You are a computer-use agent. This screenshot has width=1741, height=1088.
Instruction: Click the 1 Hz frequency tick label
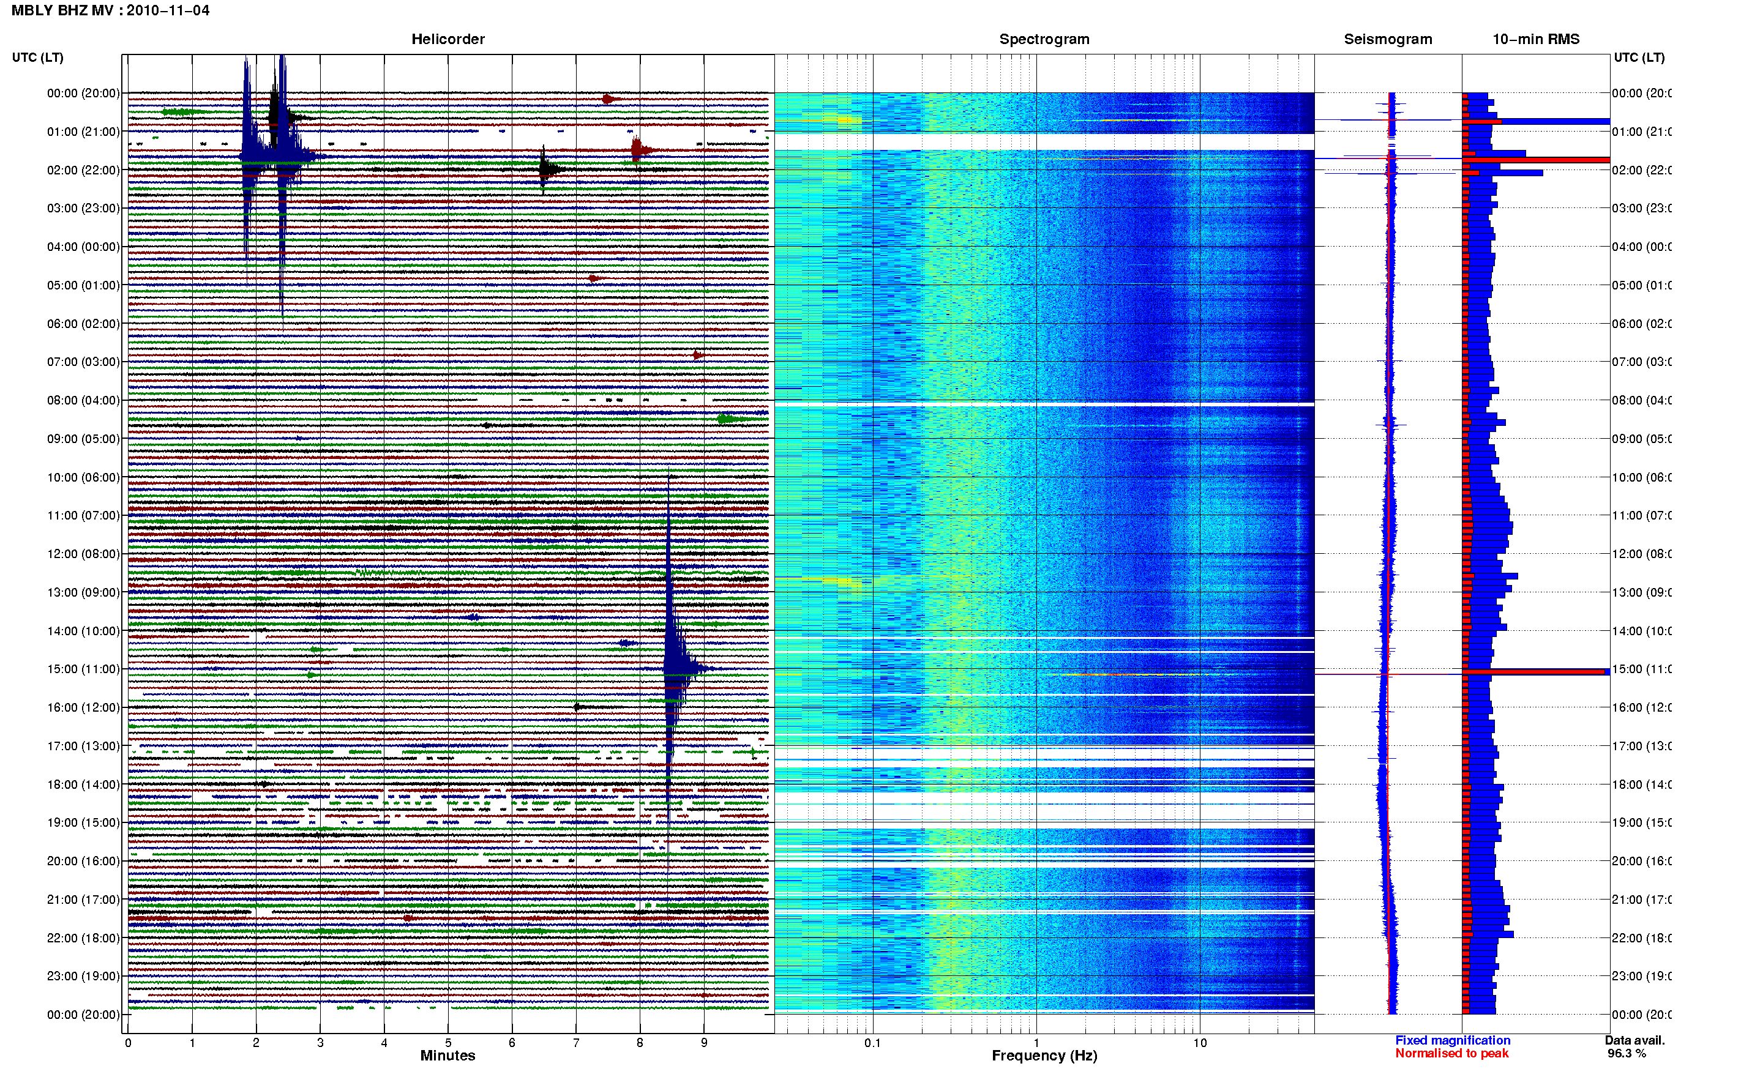click(x=1036, y=1043)
